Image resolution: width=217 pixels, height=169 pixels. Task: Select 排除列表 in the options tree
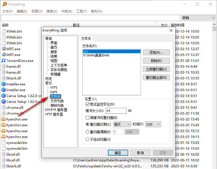[57, 105]
